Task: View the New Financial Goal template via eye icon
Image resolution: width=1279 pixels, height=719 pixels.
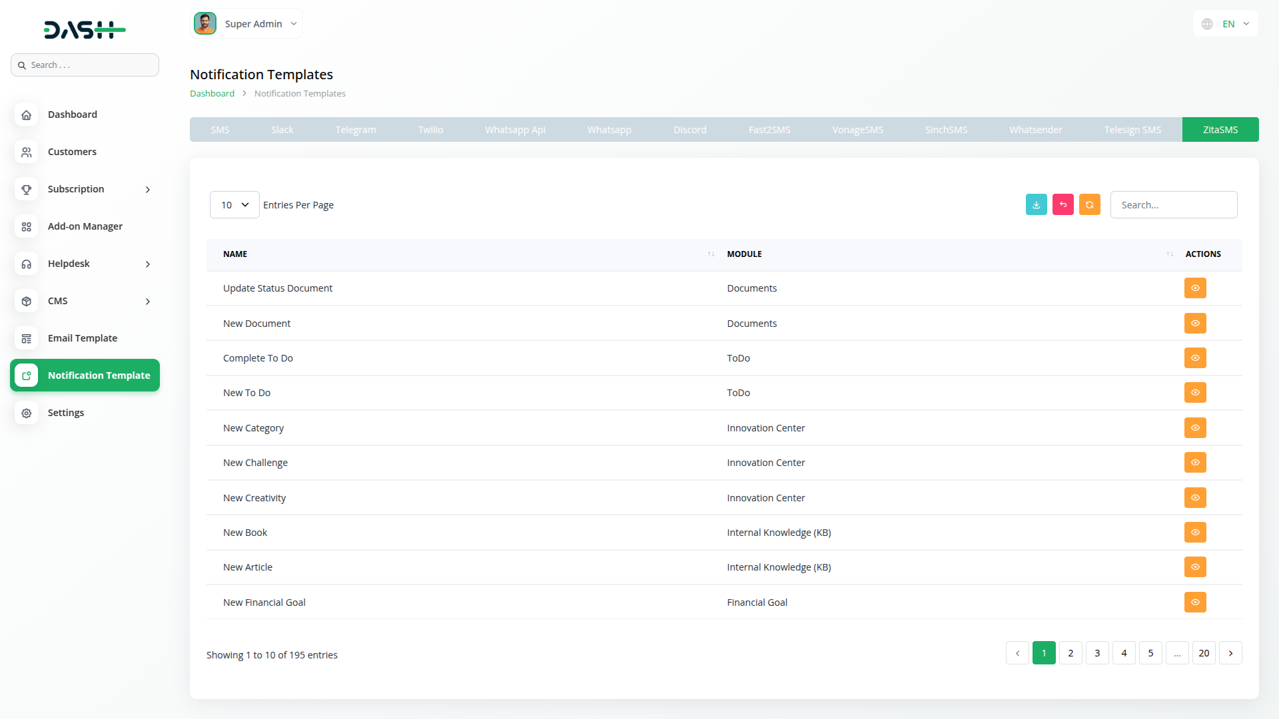Action: (x=1195, y=602)
